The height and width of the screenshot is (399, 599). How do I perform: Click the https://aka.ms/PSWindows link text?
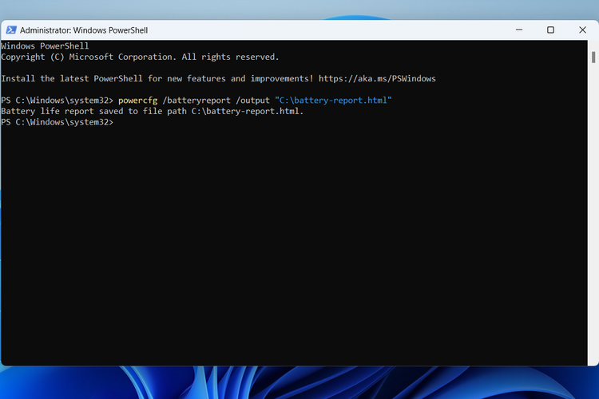(377, 79)
